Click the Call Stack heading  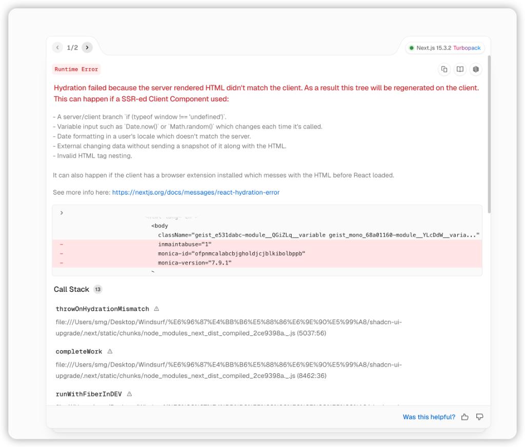click(x=71, y=289)
